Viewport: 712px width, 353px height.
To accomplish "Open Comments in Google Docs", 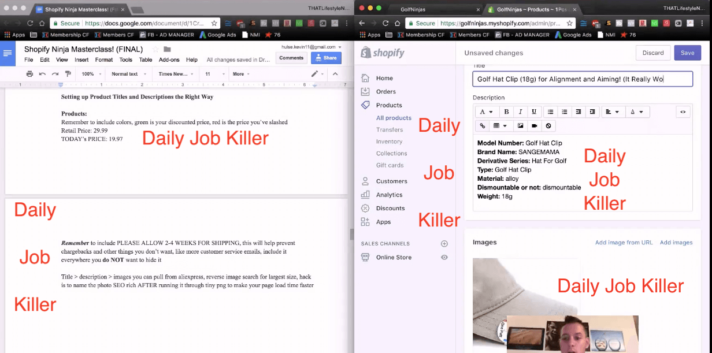I will [x=291, y=58].
